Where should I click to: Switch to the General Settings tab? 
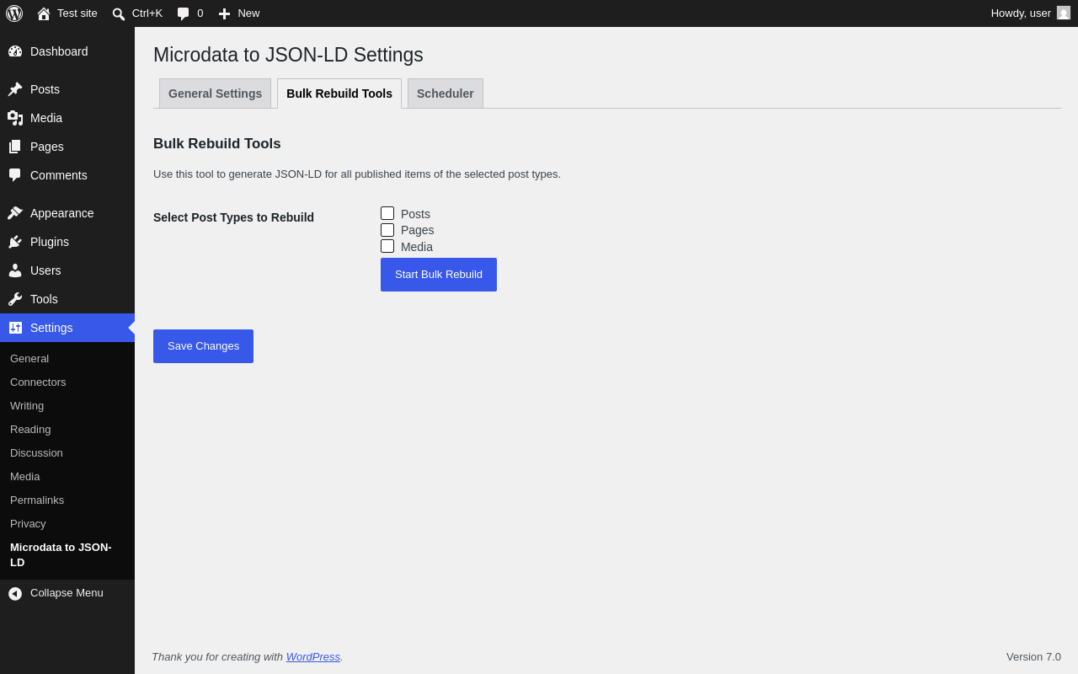tap(215, 94)
